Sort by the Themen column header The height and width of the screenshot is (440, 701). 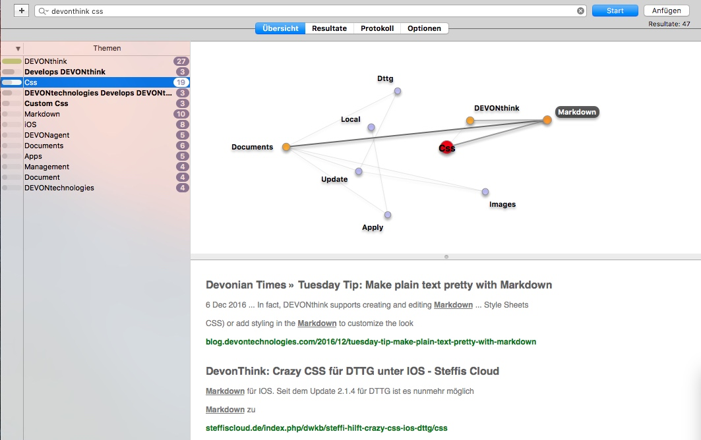coord(107,48)
